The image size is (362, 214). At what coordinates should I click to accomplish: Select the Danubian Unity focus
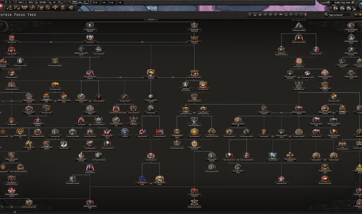pos(151,109)
